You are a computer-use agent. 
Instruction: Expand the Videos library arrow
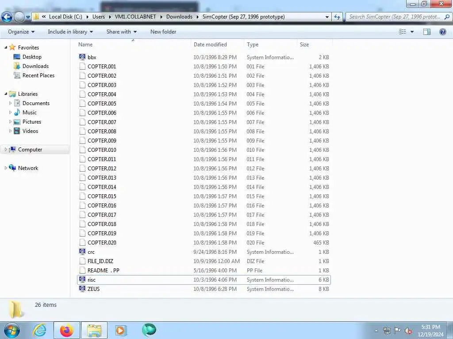[11, 131]
